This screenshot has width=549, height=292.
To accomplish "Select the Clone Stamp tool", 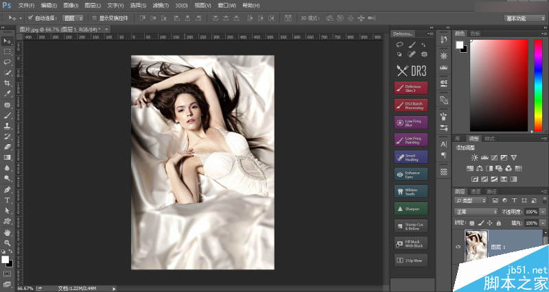I will point(7,126).
